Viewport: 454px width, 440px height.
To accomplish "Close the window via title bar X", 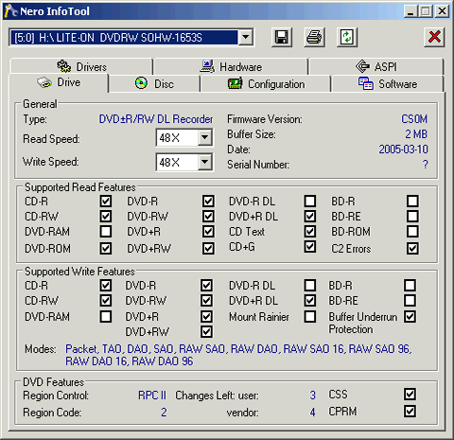I will click(442, 11).
